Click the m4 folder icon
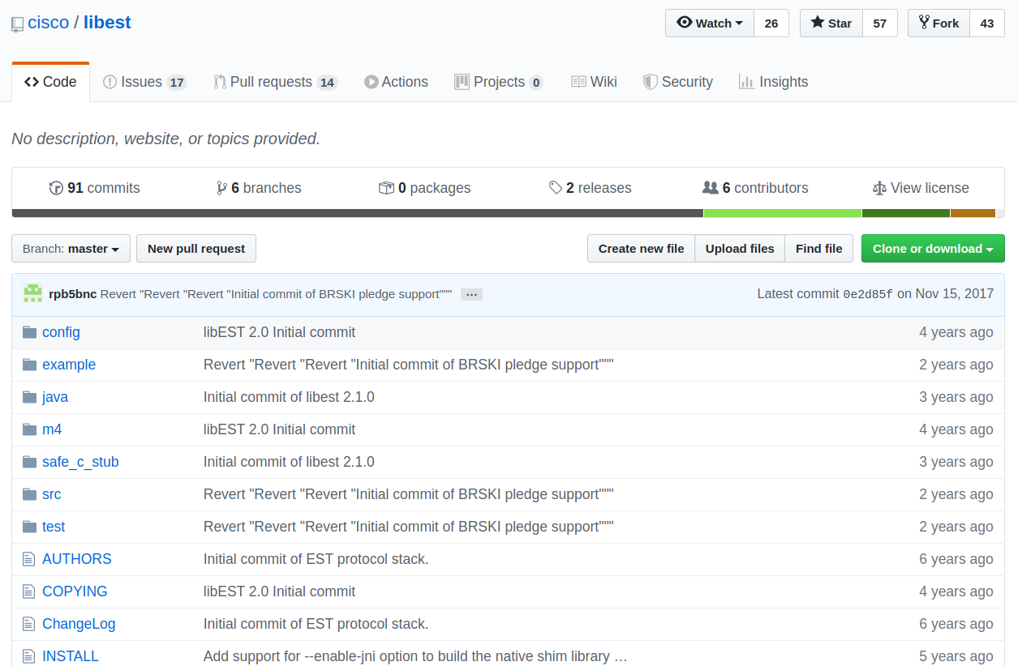1018x666 pixels. pos(29,429)
